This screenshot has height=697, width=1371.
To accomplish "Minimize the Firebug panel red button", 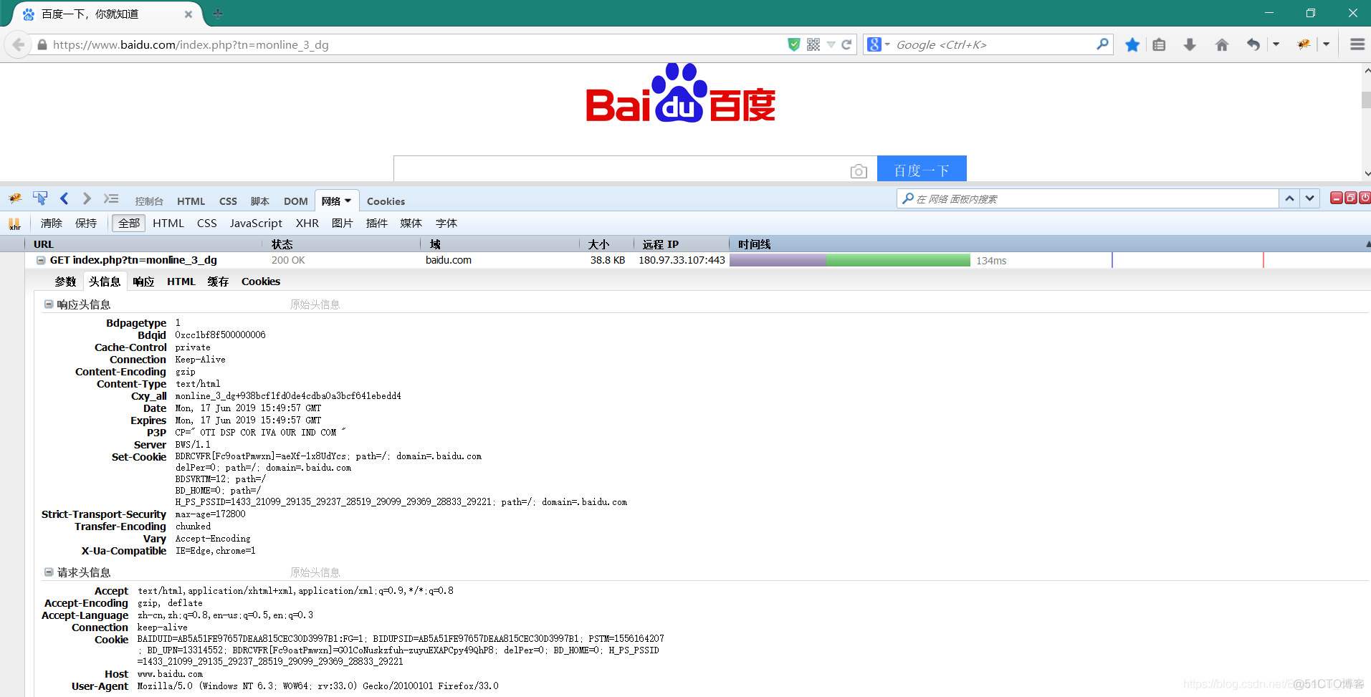I will pos(1336,198).
